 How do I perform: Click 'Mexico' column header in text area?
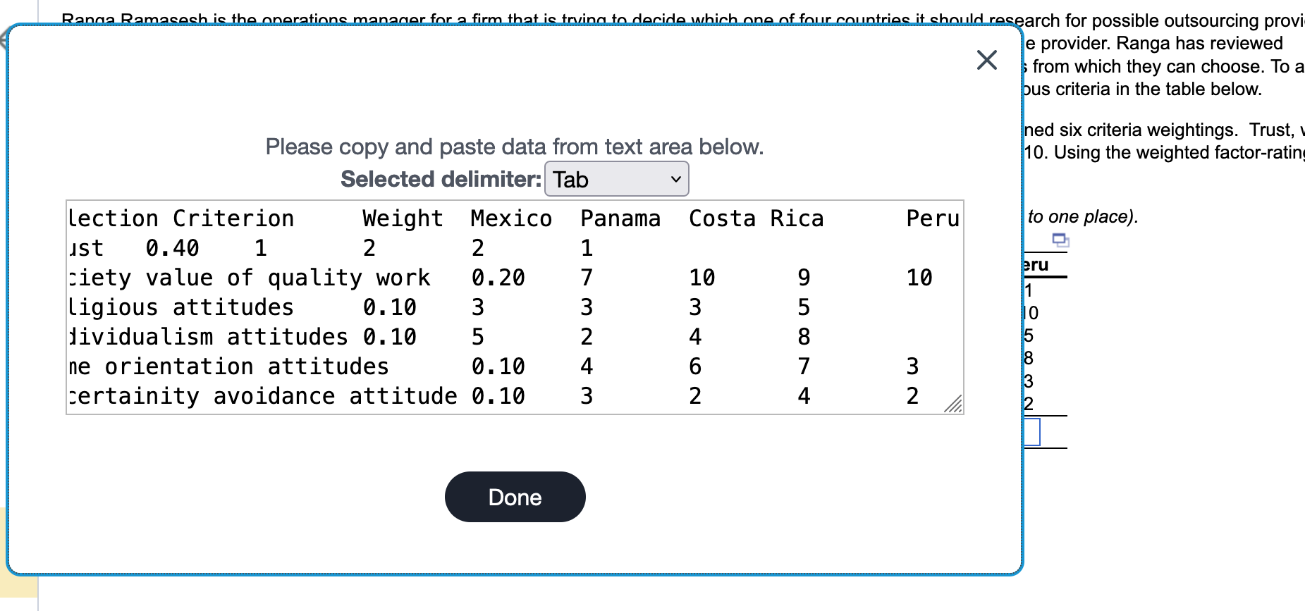click(510, 218)
